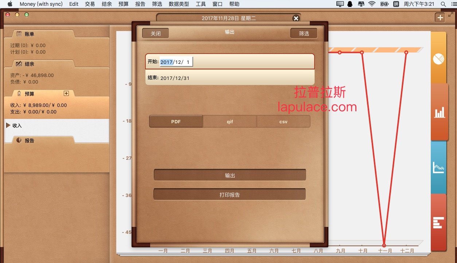Expand the 收入 budget row
The width and height of the screenshot is (457, 263).
click(x=8, y=125)
